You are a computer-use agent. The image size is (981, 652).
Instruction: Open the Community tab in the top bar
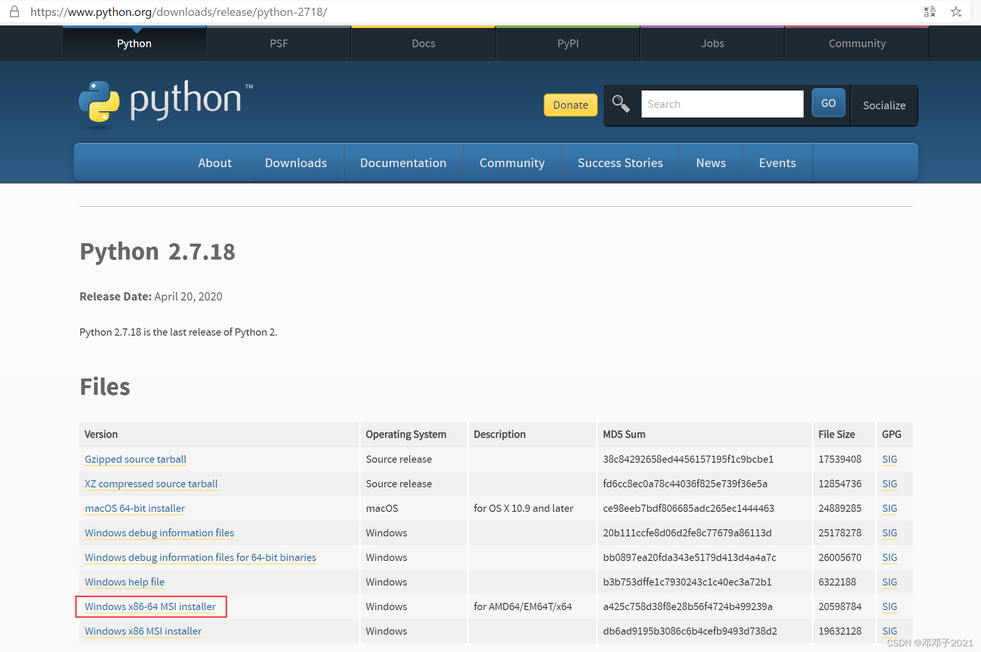pos(857,43)
